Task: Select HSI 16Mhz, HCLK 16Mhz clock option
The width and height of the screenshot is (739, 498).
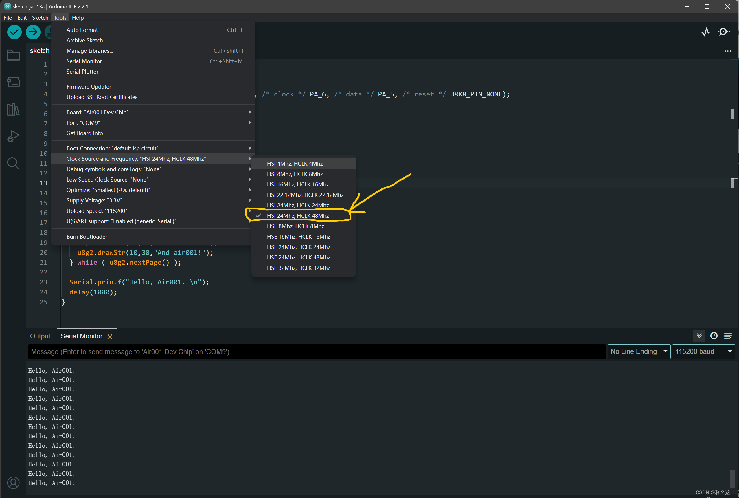Action: point(304,184)
